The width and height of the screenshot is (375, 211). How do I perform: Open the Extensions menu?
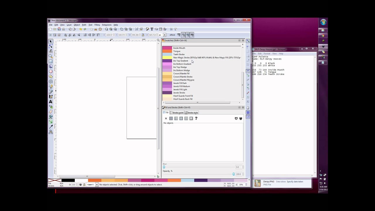(107, 25)
